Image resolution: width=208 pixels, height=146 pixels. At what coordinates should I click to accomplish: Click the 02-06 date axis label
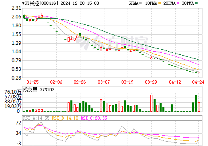click(56, 82)
